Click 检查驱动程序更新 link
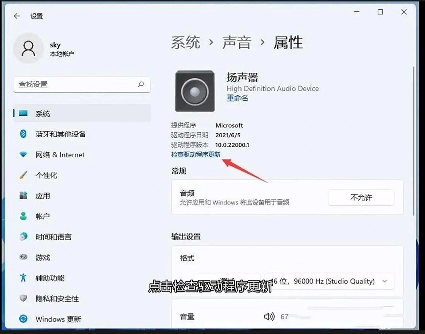425x334 pixels. click(196, 154)
